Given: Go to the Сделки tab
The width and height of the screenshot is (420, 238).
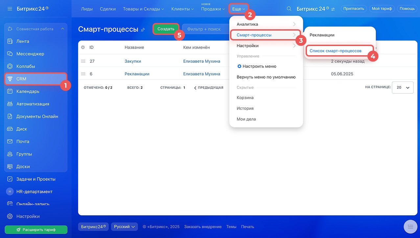Looking at the screenshot, I should click(108, 9).
